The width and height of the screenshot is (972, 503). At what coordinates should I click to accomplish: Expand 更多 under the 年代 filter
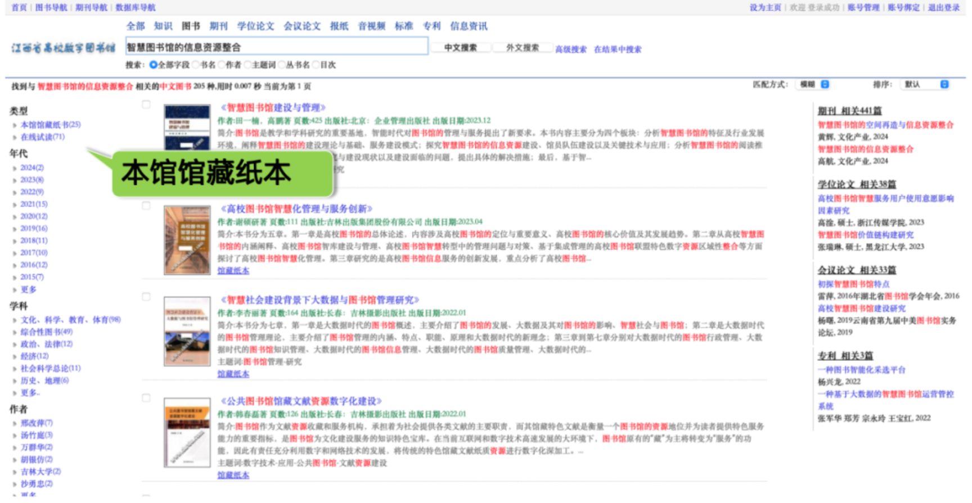click(x=28, y=289)
